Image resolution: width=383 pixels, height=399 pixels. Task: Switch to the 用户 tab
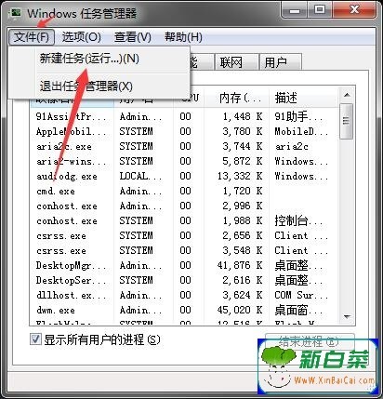(280, 62)
